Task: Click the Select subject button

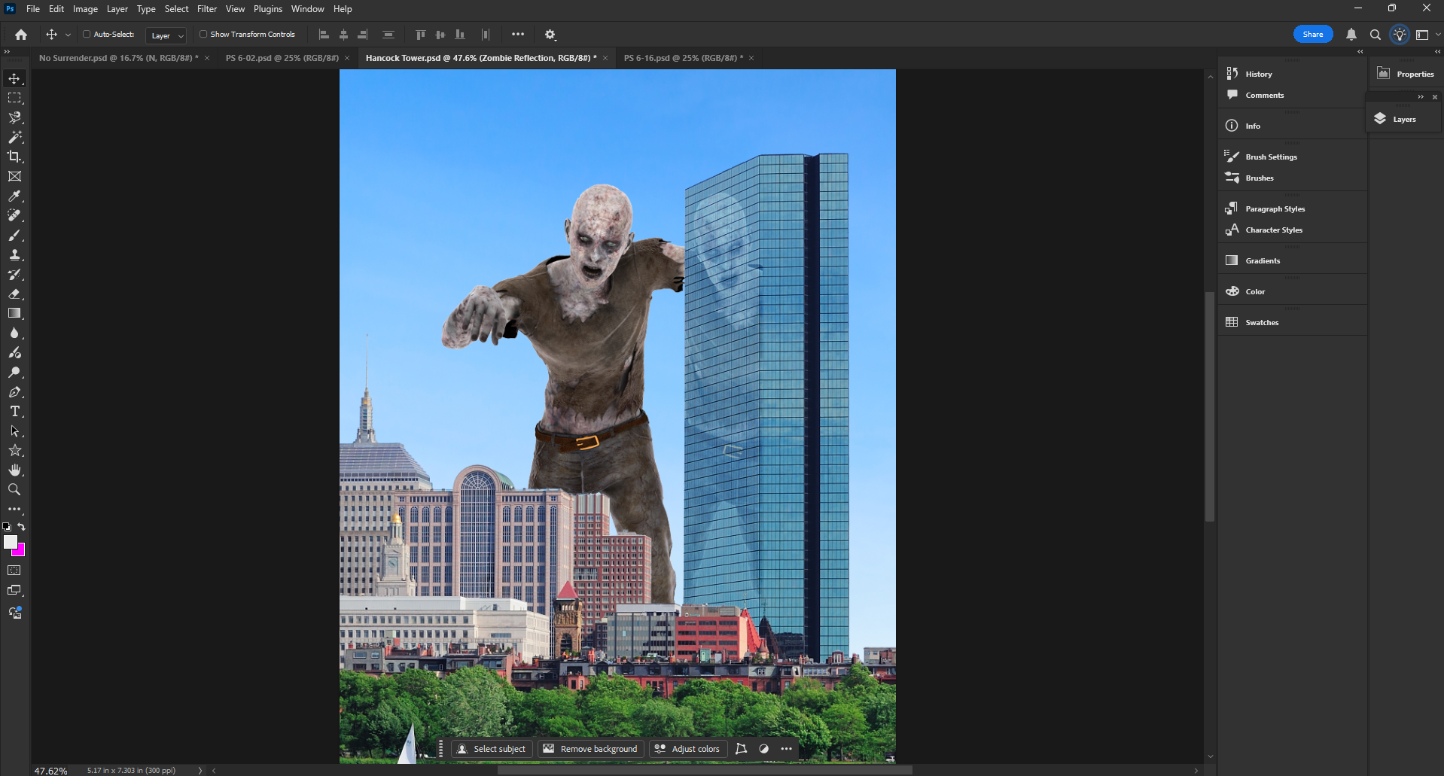Action: click(x=492, y=749)
